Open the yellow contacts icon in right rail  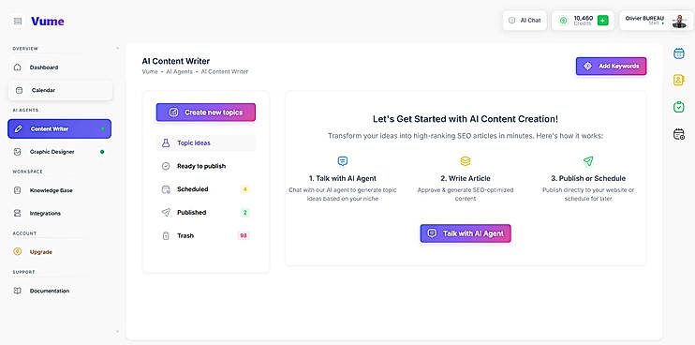(678, 81)
